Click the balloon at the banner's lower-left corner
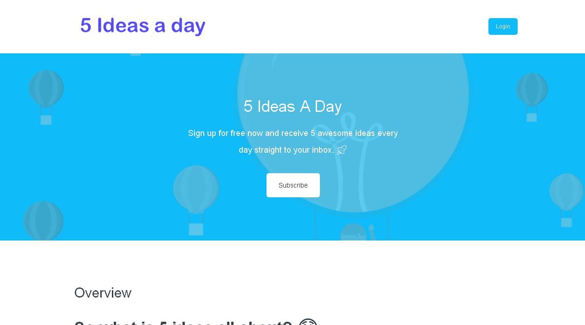Screen dimensions: 585x325 (x=43, y=221)
